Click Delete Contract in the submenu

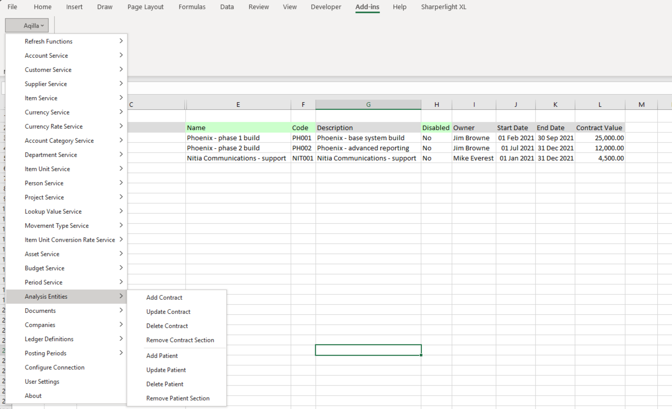tap(167, 326)
